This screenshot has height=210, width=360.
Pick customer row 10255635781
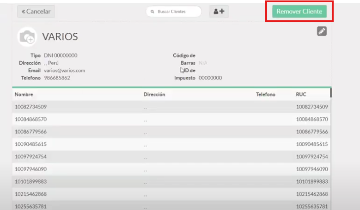[x=31, y=206]
